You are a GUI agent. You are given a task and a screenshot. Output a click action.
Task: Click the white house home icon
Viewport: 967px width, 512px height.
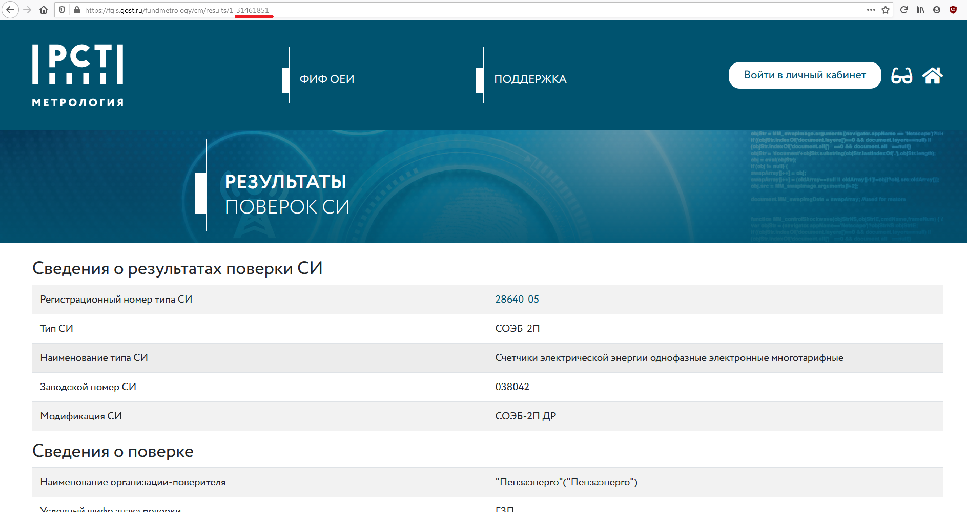(932, 75)
